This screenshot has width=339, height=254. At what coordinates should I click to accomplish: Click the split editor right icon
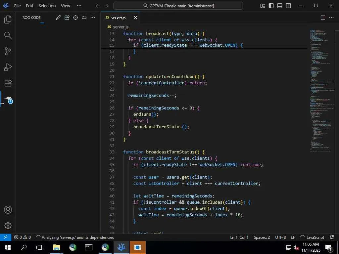[x=323, y=18]
